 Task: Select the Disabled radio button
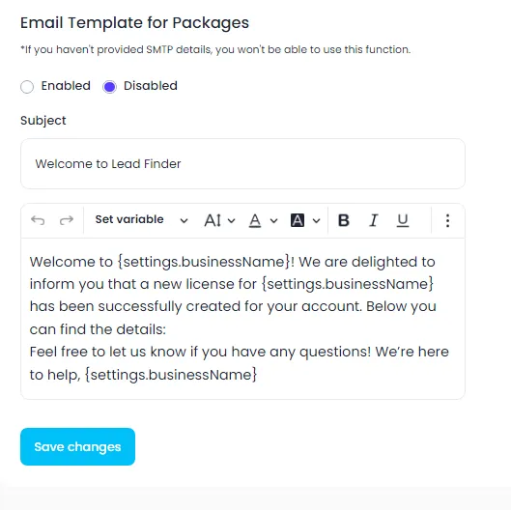point(109,87)
